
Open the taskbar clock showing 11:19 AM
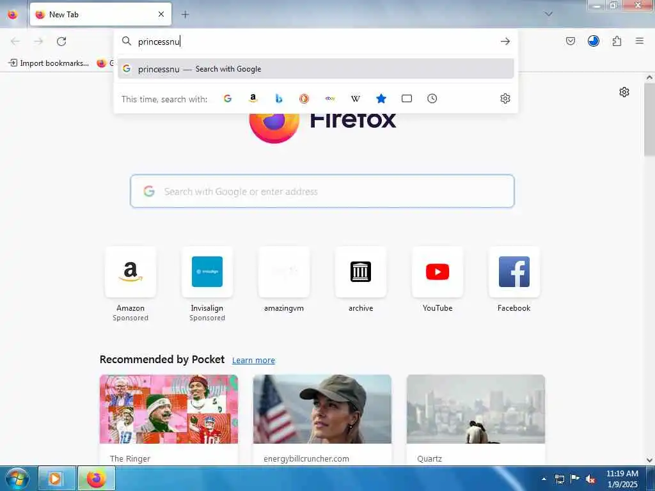[622, 479]
